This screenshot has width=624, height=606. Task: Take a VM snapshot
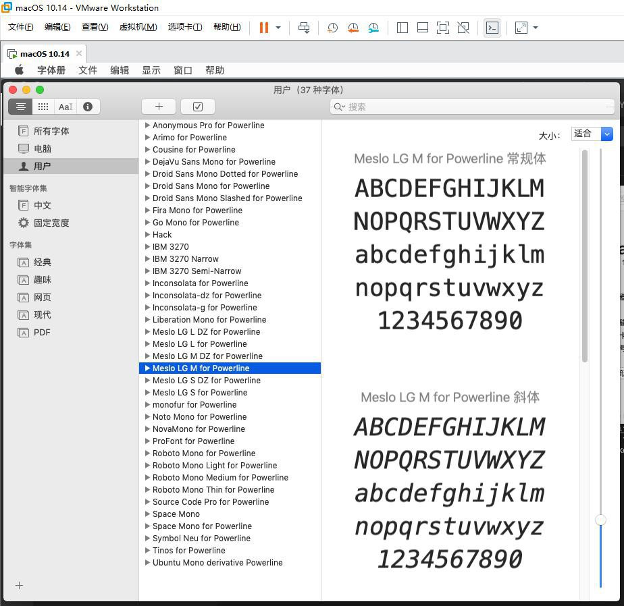(332, 28)
